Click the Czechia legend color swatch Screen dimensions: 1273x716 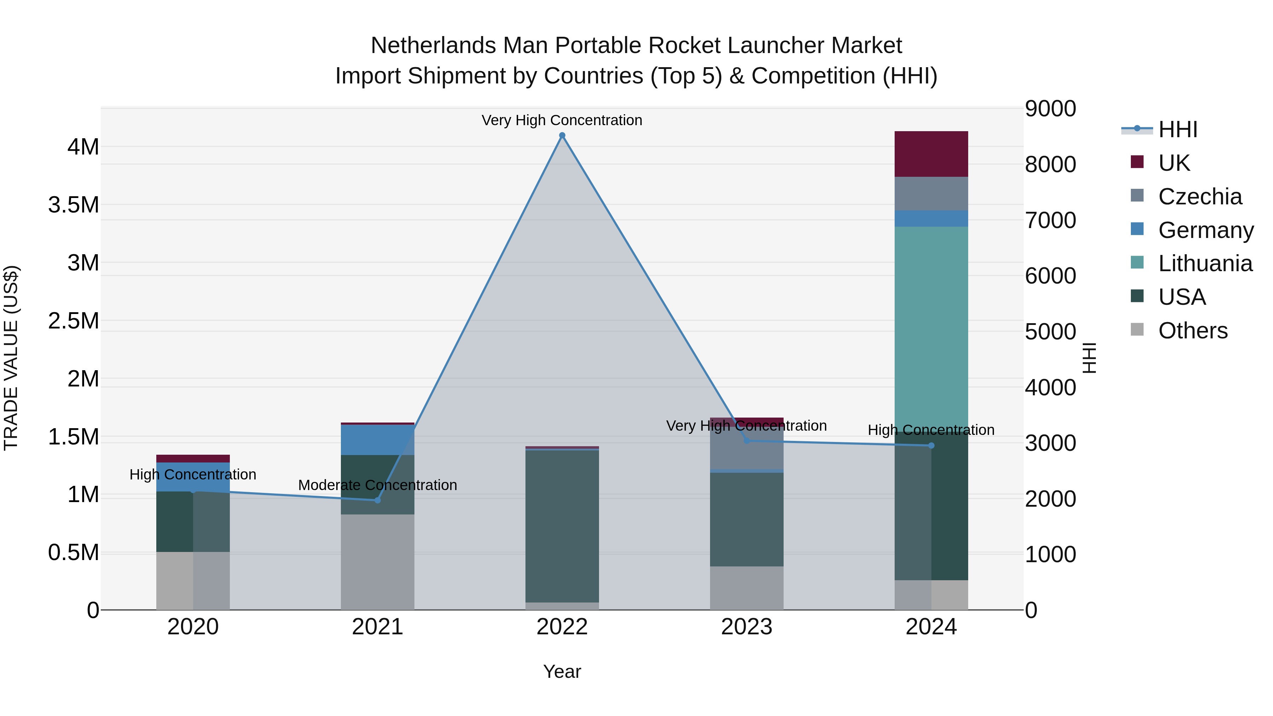click(x=1137, y=195)
